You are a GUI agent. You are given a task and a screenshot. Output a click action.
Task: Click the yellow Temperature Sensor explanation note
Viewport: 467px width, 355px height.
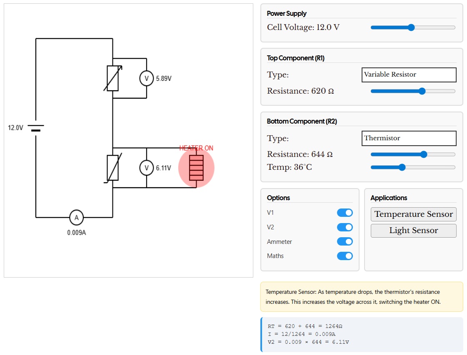click(x=362, y=297)
